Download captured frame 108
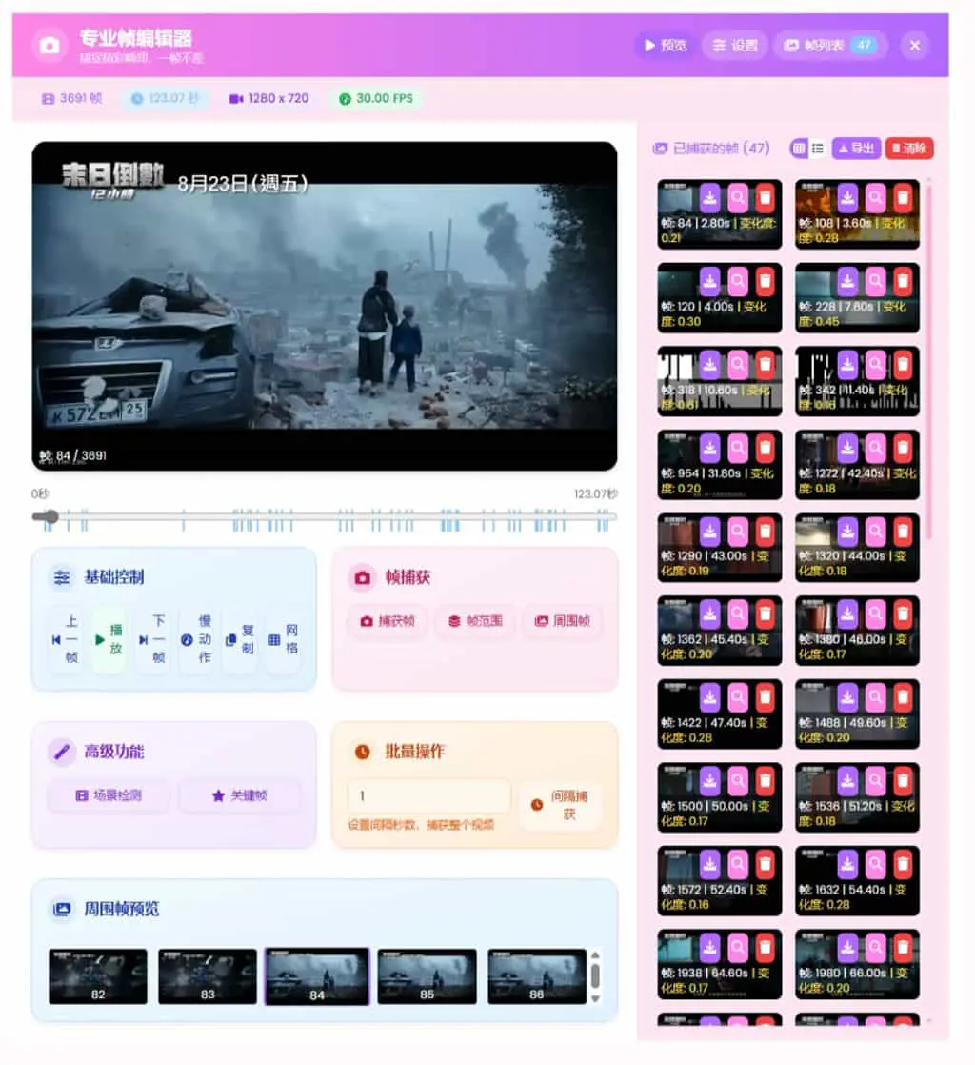975x1065 pixels. 847,198
